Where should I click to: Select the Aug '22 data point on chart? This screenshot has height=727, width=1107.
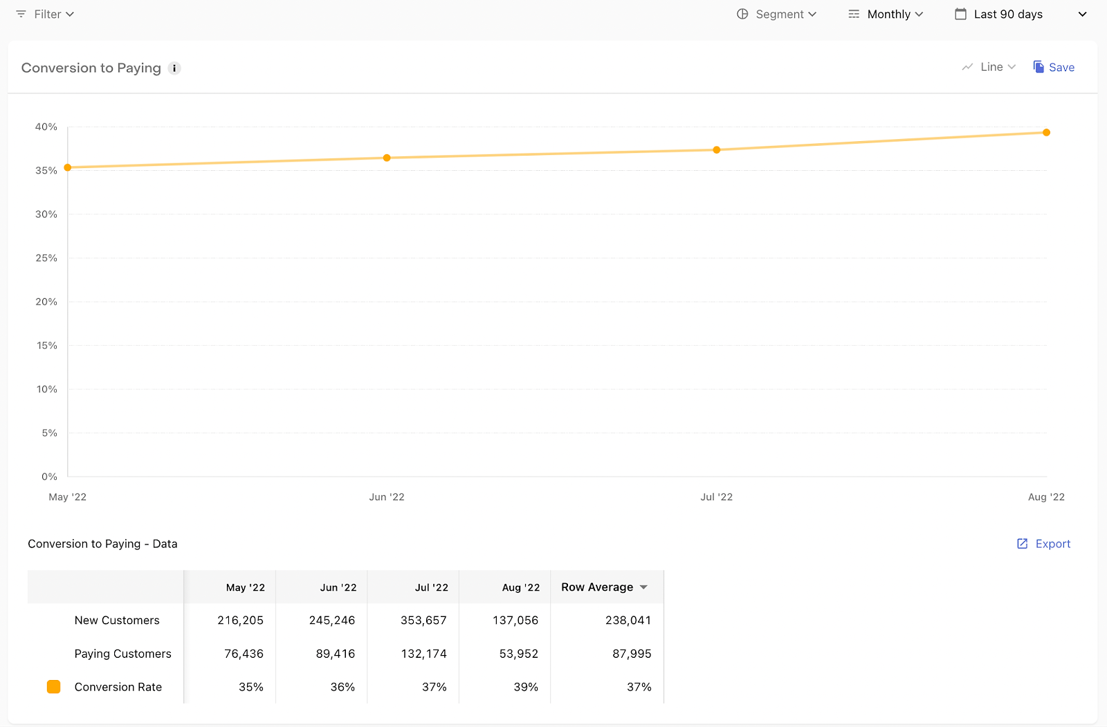1046,132
